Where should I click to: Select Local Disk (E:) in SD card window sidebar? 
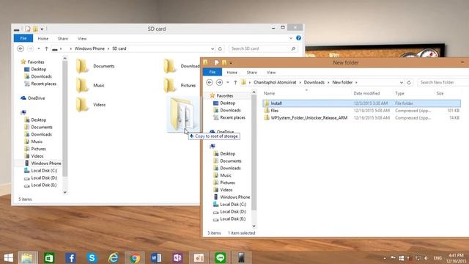point(40,185)
